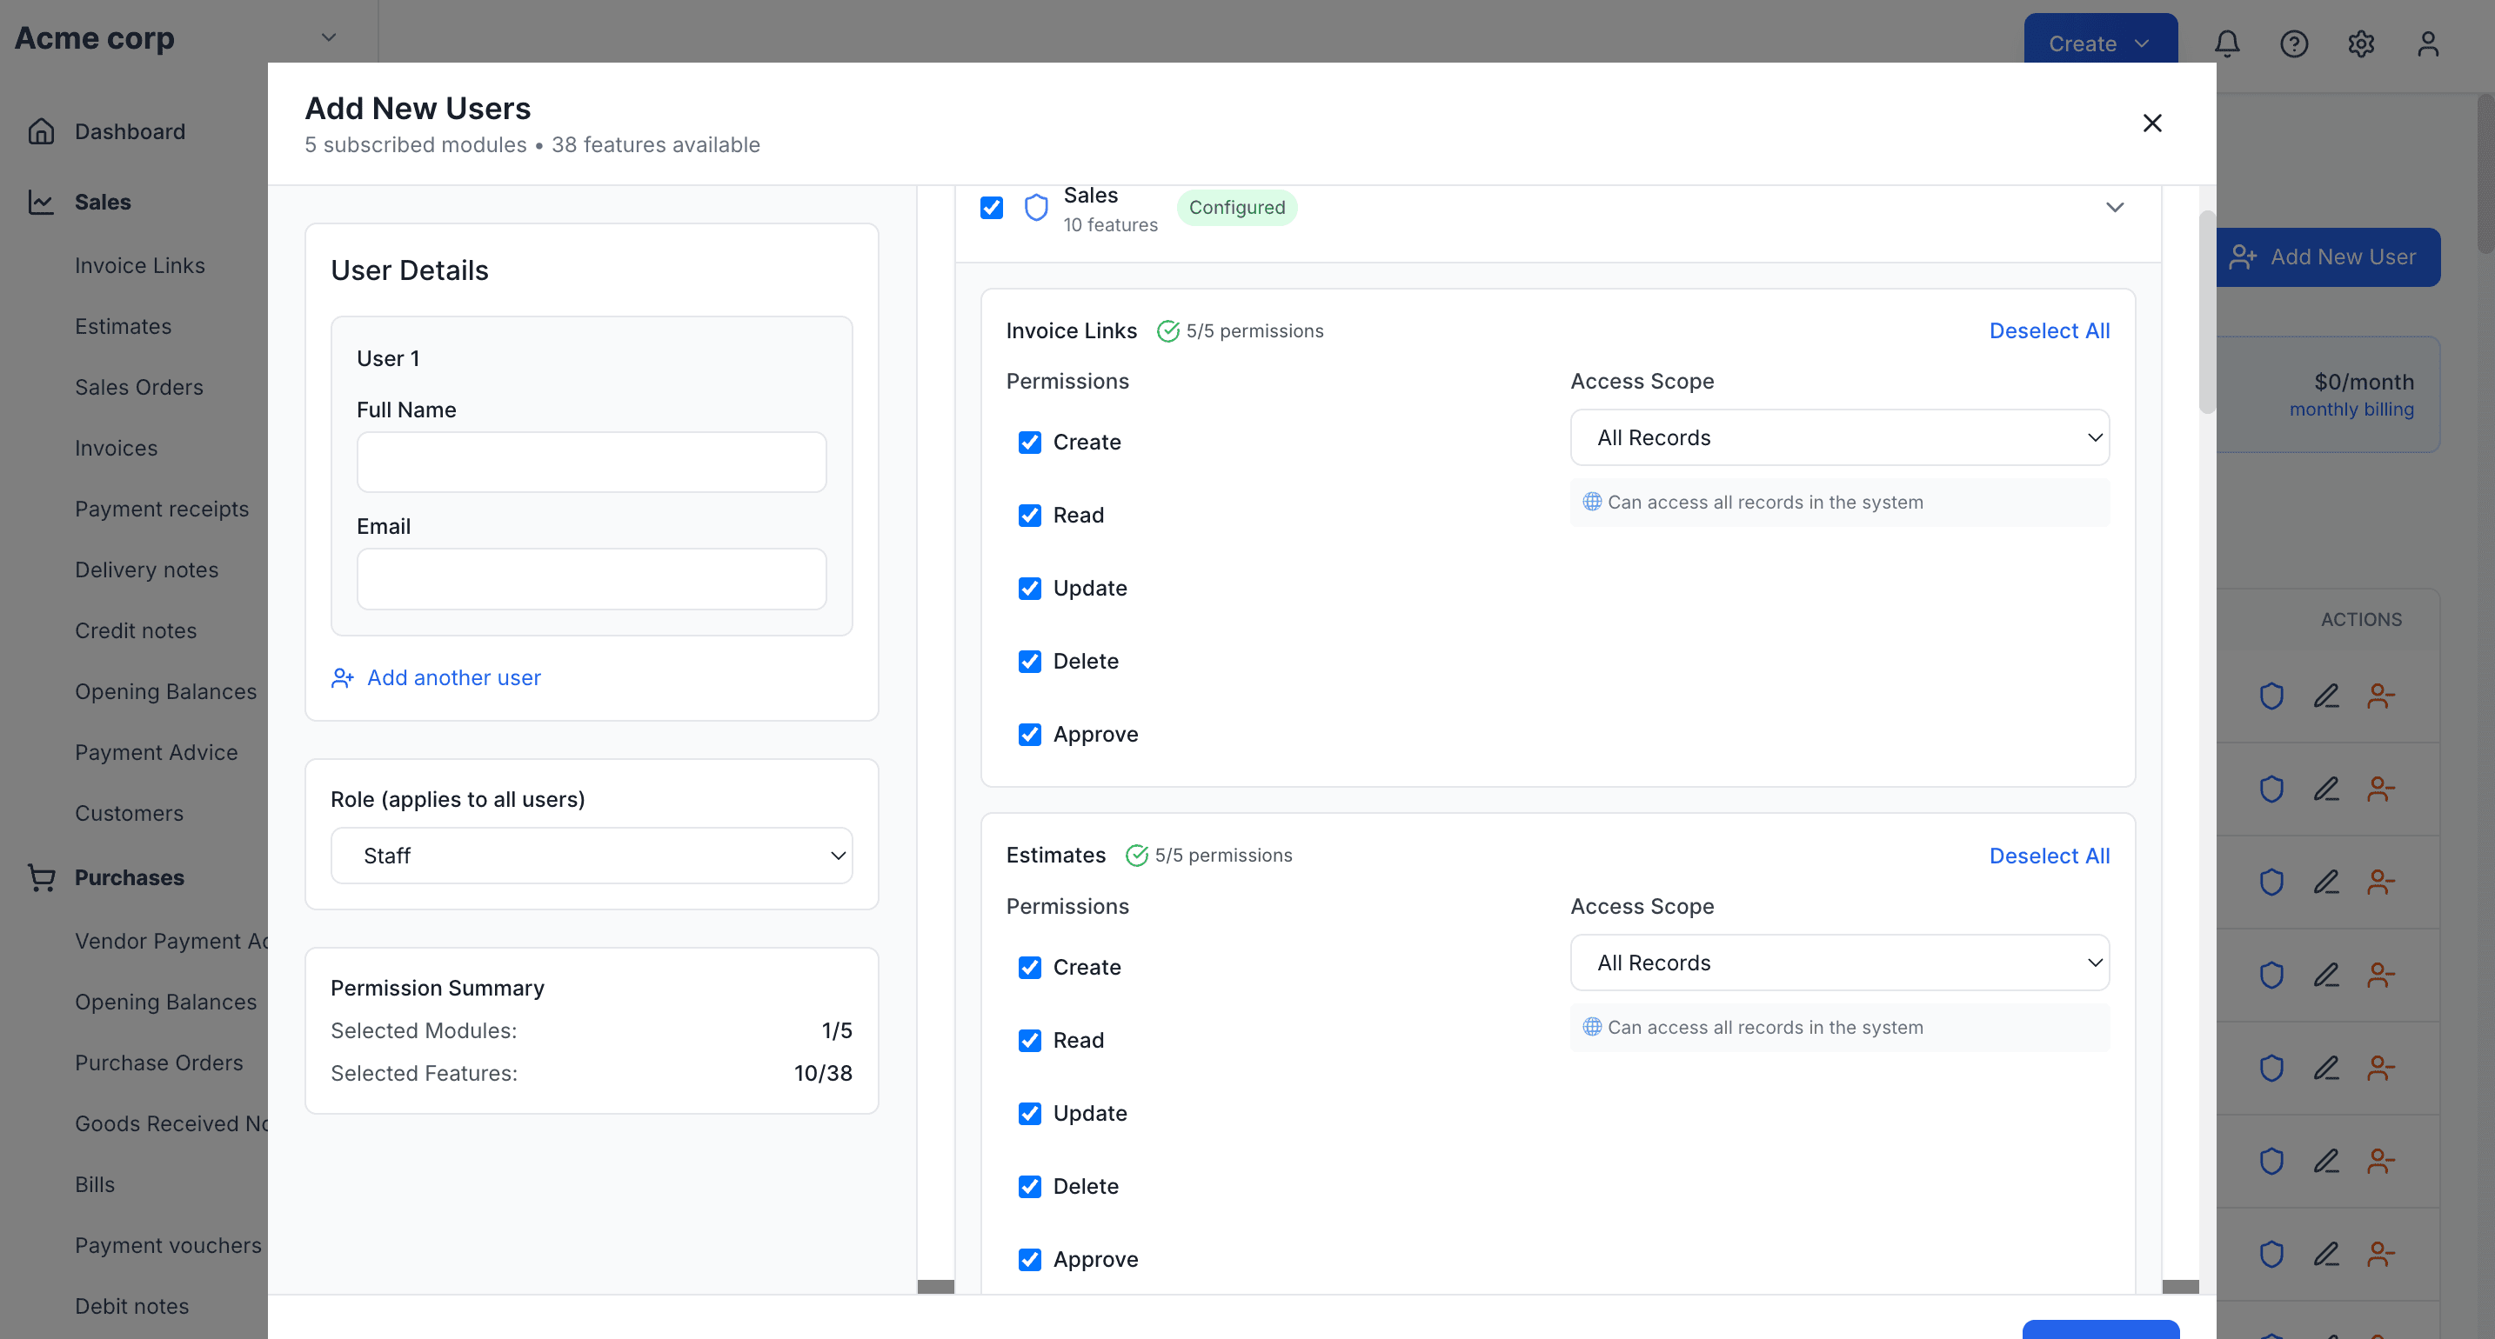Click the pencil edit icon in first row

(2326, 696)
